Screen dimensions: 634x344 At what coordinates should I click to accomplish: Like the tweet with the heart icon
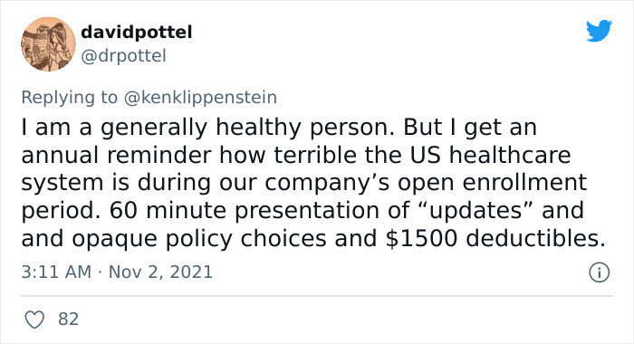click(x=34, y=320)
